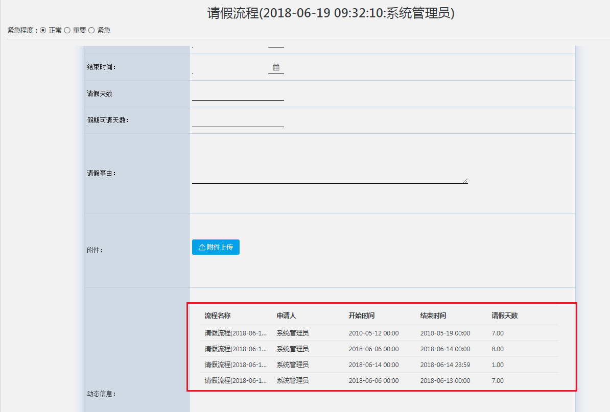Open the calendar picker for 结束时间

click(x=276, y=67)
